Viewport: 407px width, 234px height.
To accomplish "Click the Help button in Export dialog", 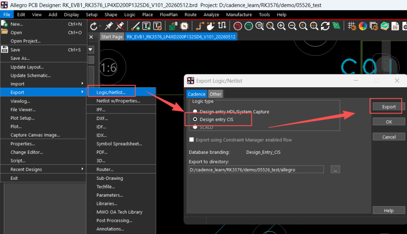I will [x=389, y=210].
